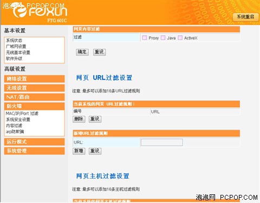
Task: Click the FTG 601C model label
Action: [x=57, y=21]
